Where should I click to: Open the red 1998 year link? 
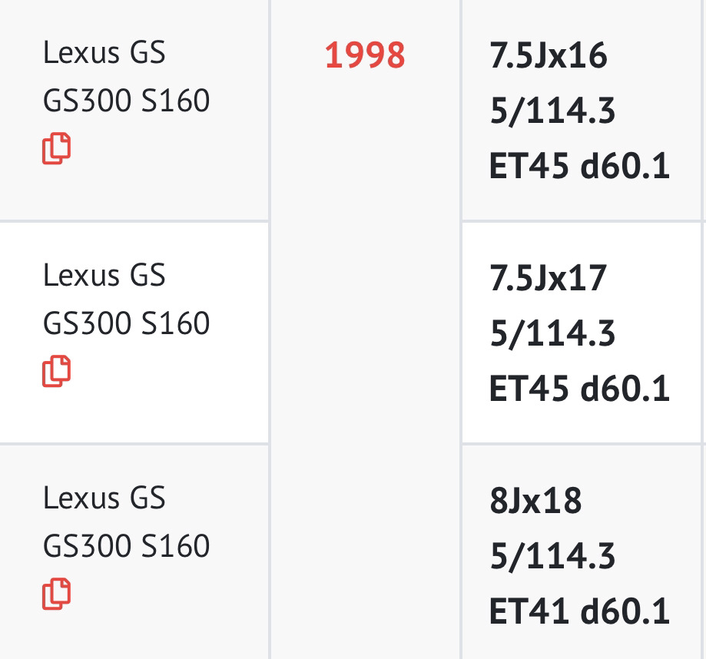point(365,57)
